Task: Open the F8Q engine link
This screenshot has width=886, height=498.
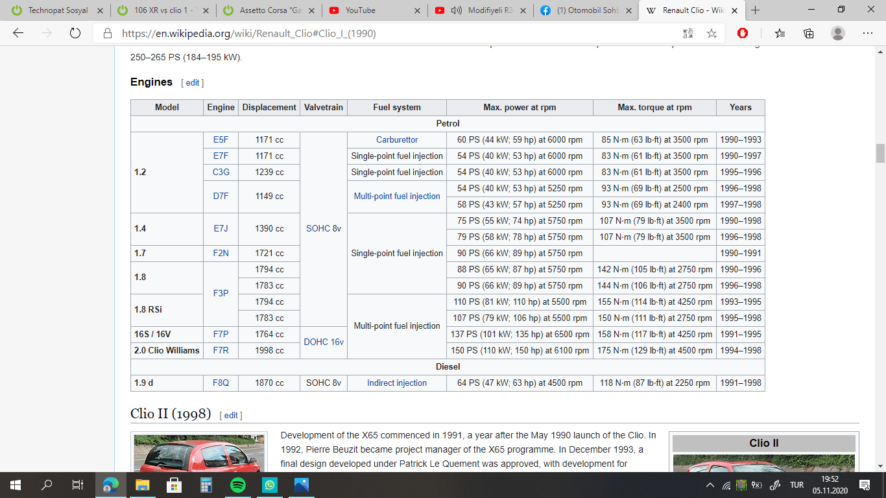Action: (x=221, y=383)
